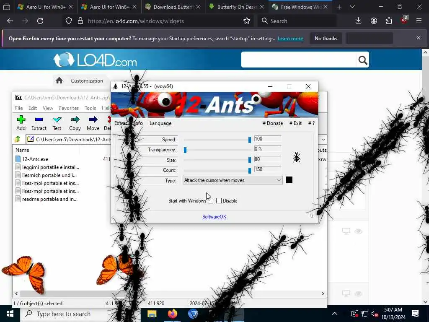Screen dimensions: 429x322
Task: Click the LO4D.com logo
Action: [95, 60]
